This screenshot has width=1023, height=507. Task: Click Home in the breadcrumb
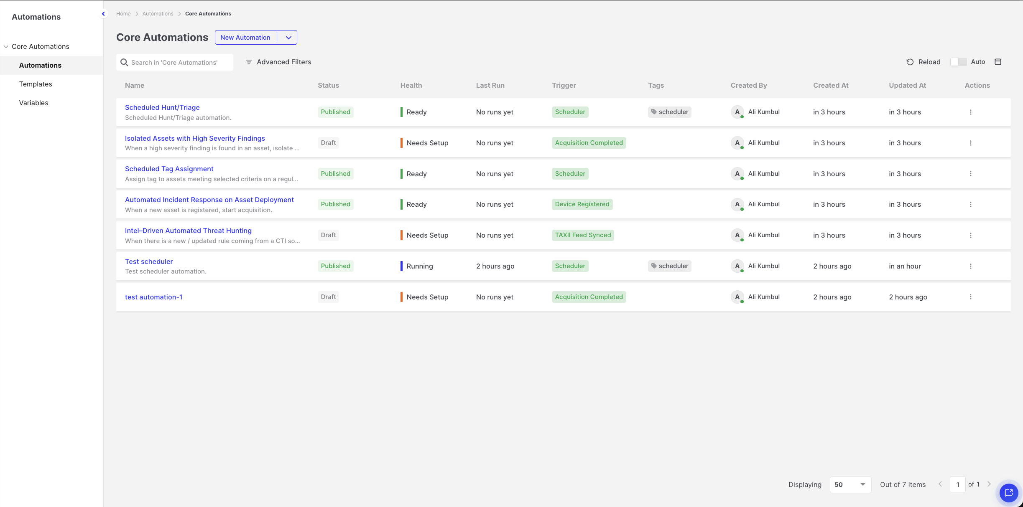click(123, 14)
